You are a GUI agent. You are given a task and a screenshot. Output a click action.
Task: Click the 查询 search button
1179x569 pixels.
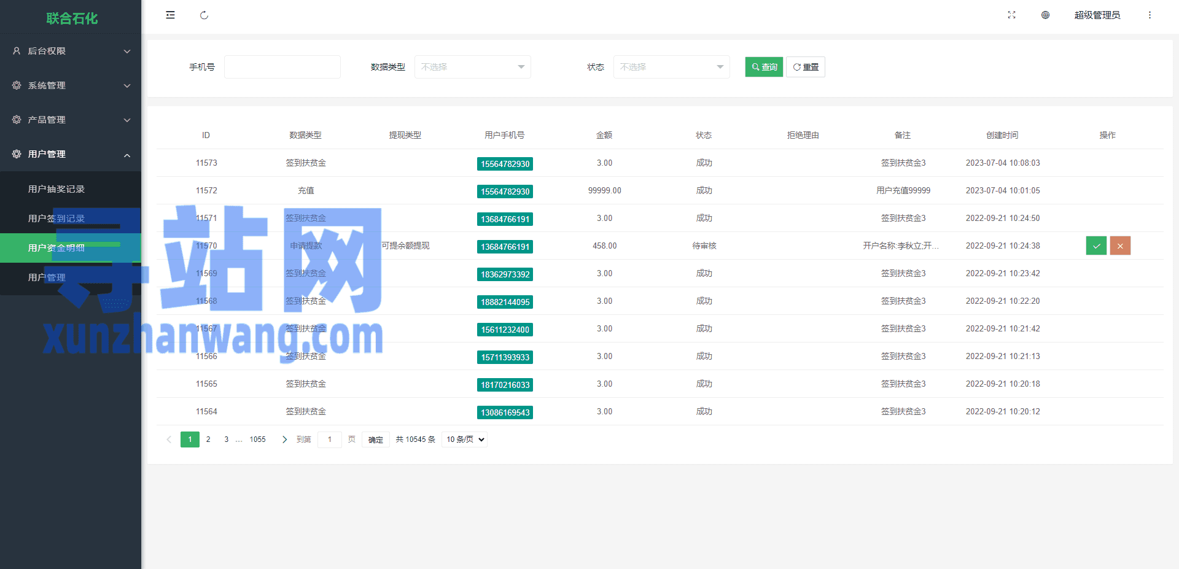coord(764,67)
